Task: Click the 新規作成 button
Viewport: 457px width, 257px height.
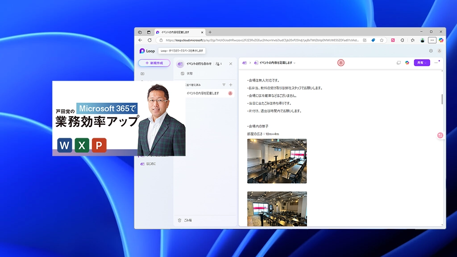Action: [x=154, y=63]
